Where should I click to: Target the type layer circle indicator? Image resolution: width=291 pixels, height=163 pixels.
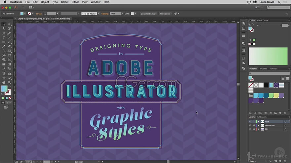pyautogui.click(x=285, y=122)
